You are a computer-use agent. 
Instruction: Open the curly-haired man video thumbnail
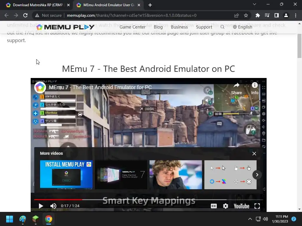tap(176, 175)
